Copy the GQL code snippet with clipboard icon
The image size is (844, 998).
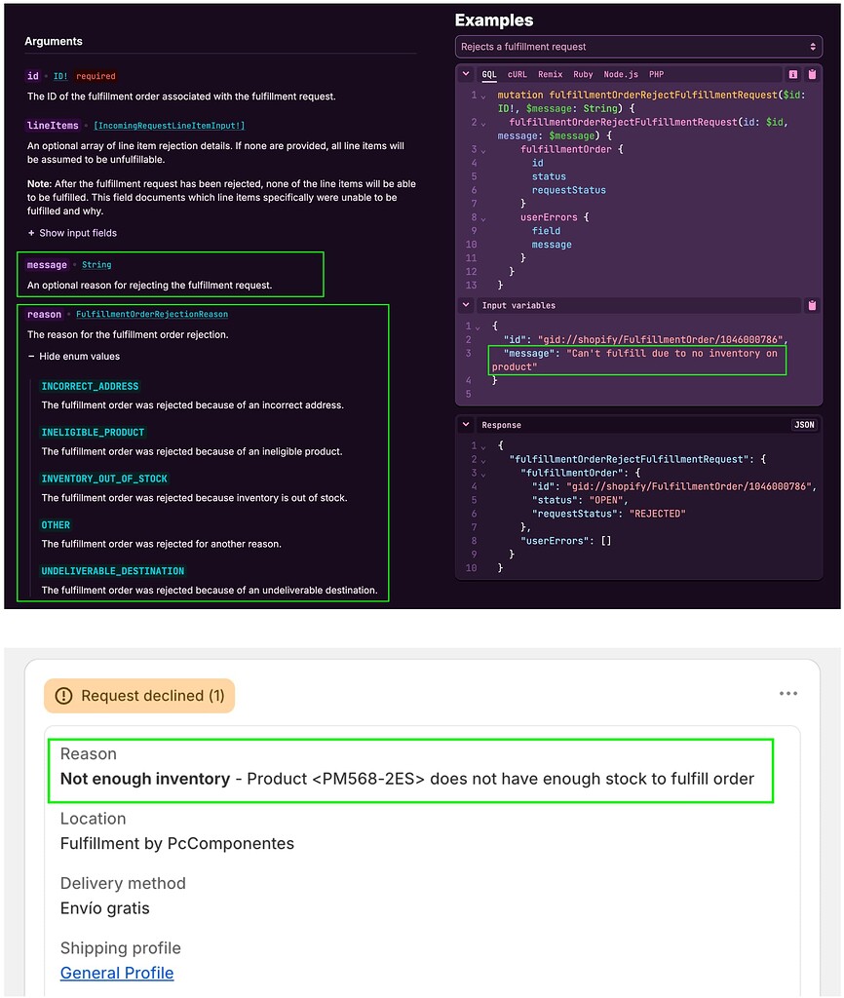tap(812, 74)
